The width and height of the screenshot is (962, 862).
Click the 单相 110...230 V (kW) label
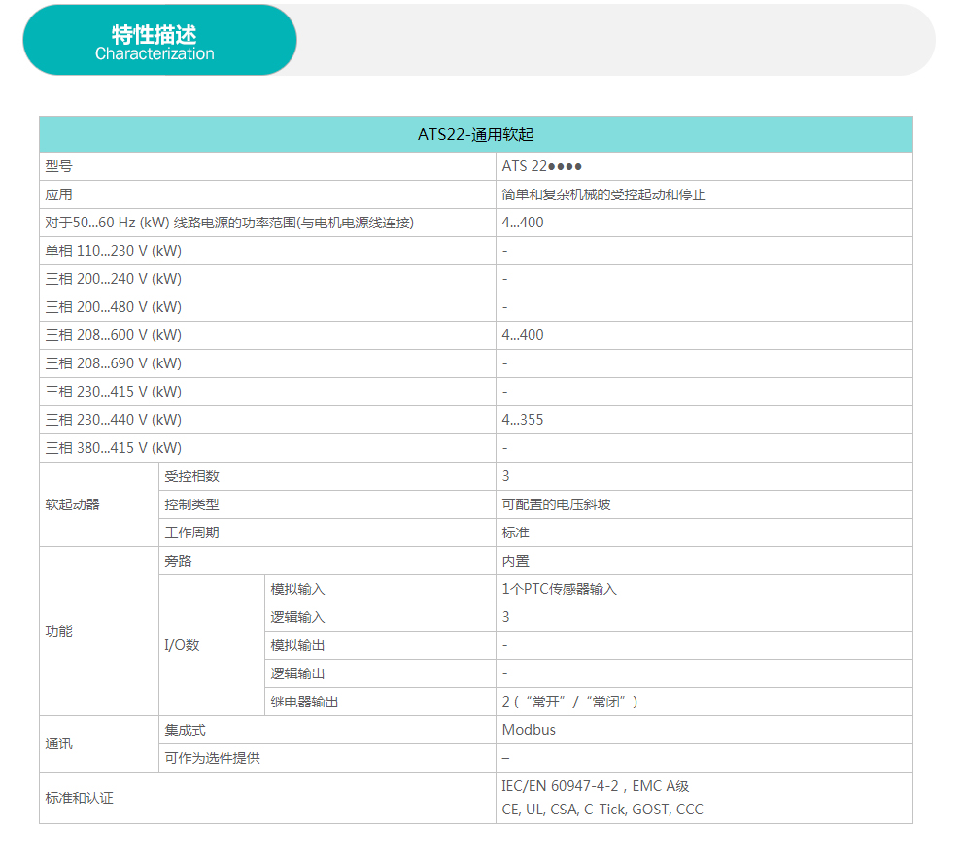(x=114, y=251)
